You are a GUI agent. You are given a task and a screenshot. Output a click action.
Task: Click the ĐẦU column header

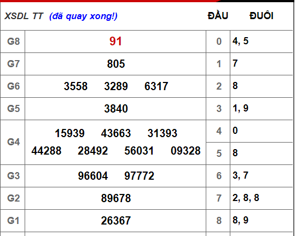(x=218, y=16)
